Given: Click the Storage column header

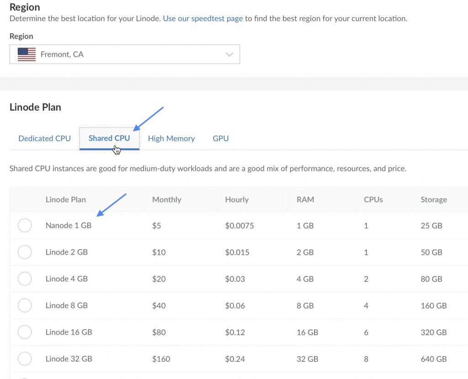Looking at the screenshot, I should point(434,199).
